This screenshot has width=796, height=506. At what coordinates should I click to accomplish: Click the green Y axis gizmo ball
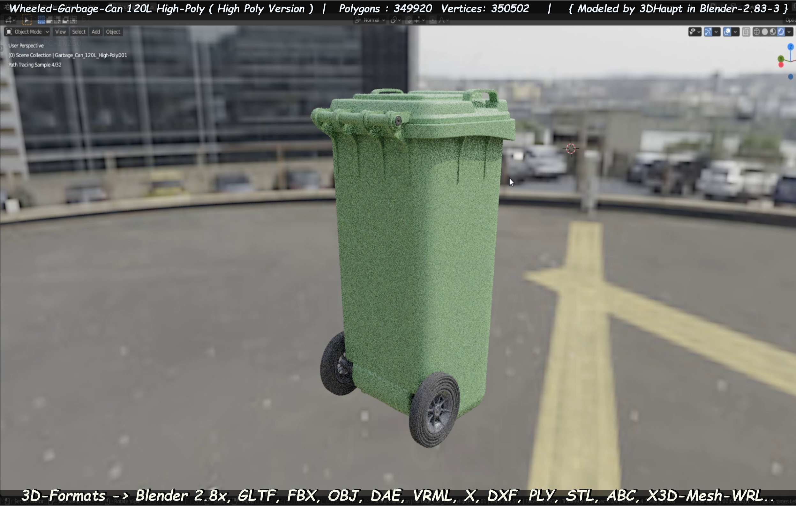pyautogui.click(x=781, y=59)
